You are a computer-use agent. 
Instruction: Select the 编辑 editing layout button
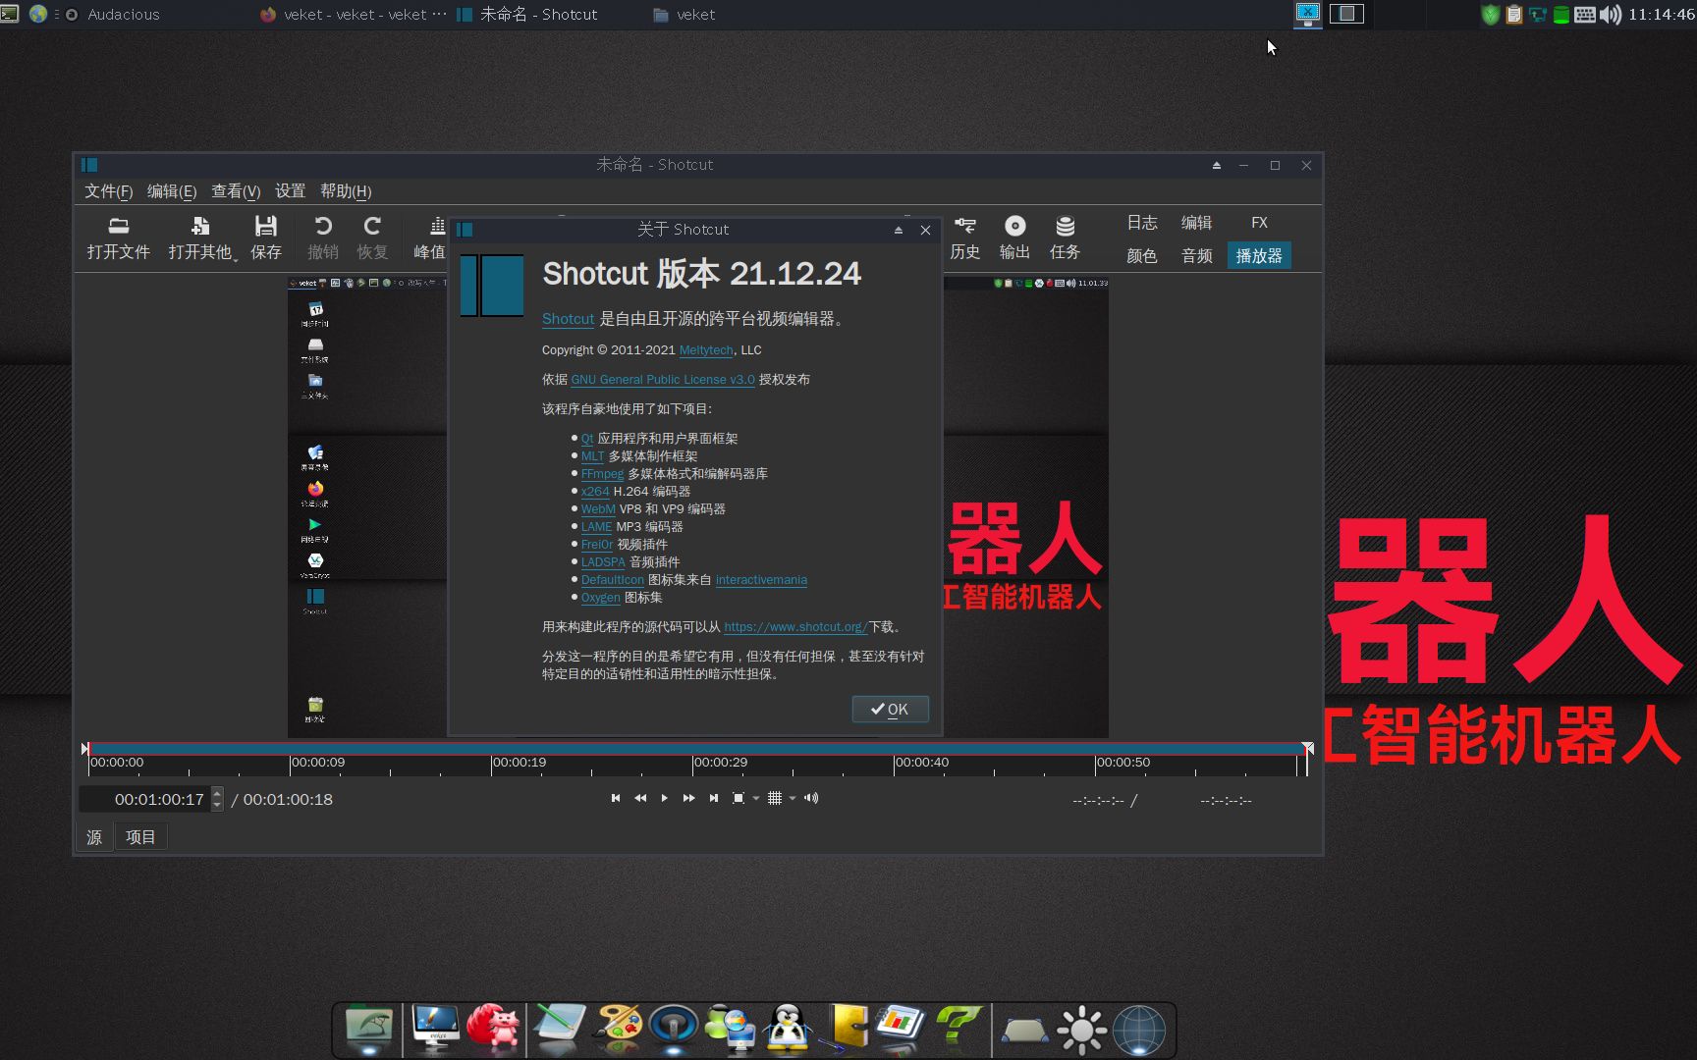pyautogui.click(x=1196, y=223)
